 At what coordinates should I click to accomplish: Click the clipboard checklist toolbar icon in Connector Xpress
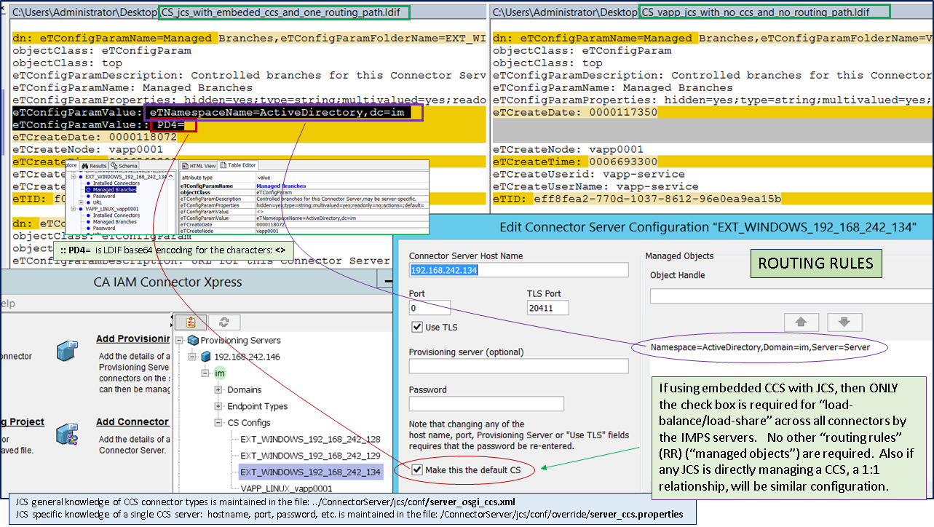191,322
